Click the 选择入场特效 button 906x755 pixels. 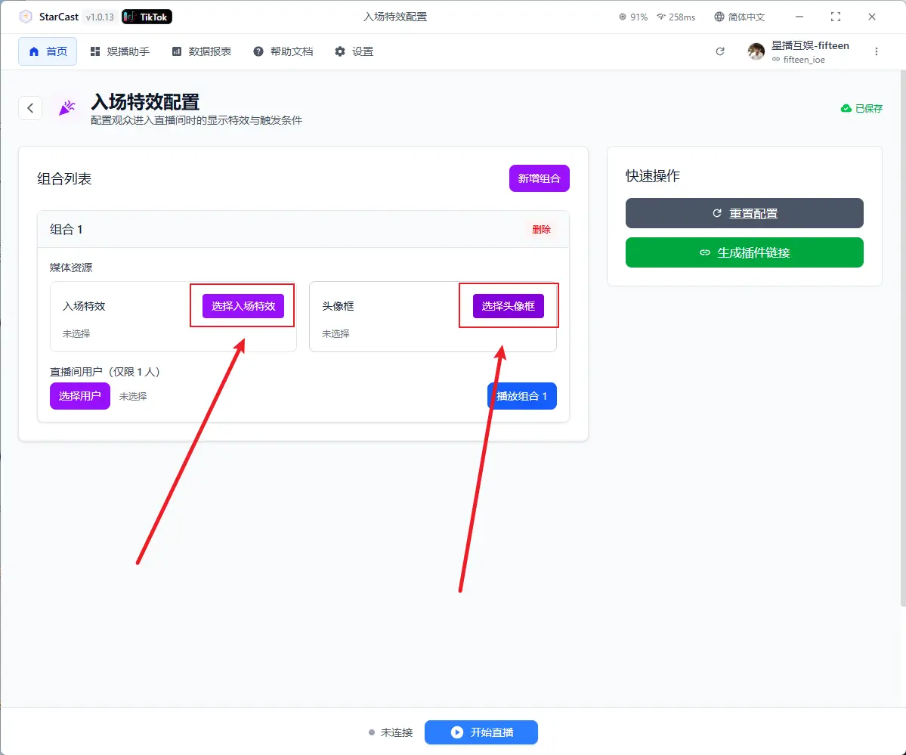pos(243,306)
